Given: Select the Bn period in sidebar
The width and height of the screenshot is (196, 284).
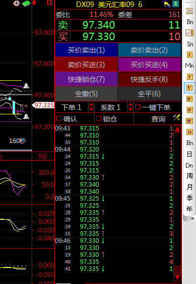Looking at the screenshot, I should 190,22.
